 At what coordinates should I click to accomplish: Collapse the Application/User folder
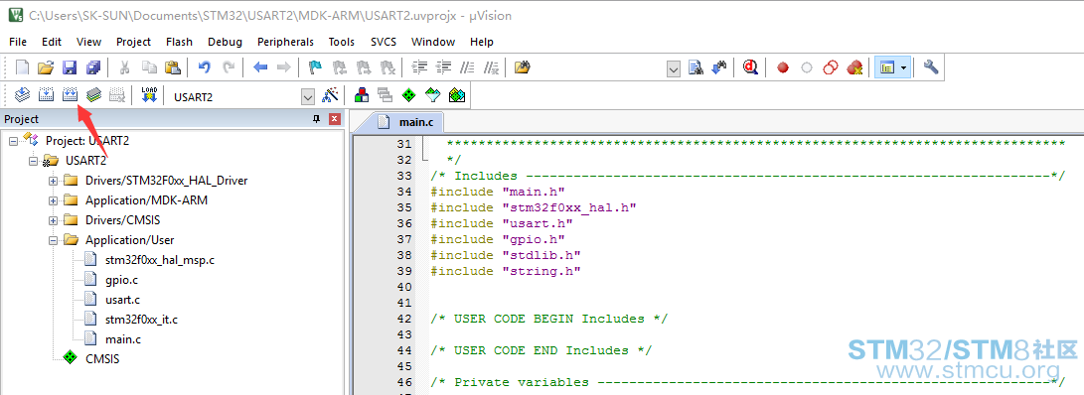(x=53, y=240)
